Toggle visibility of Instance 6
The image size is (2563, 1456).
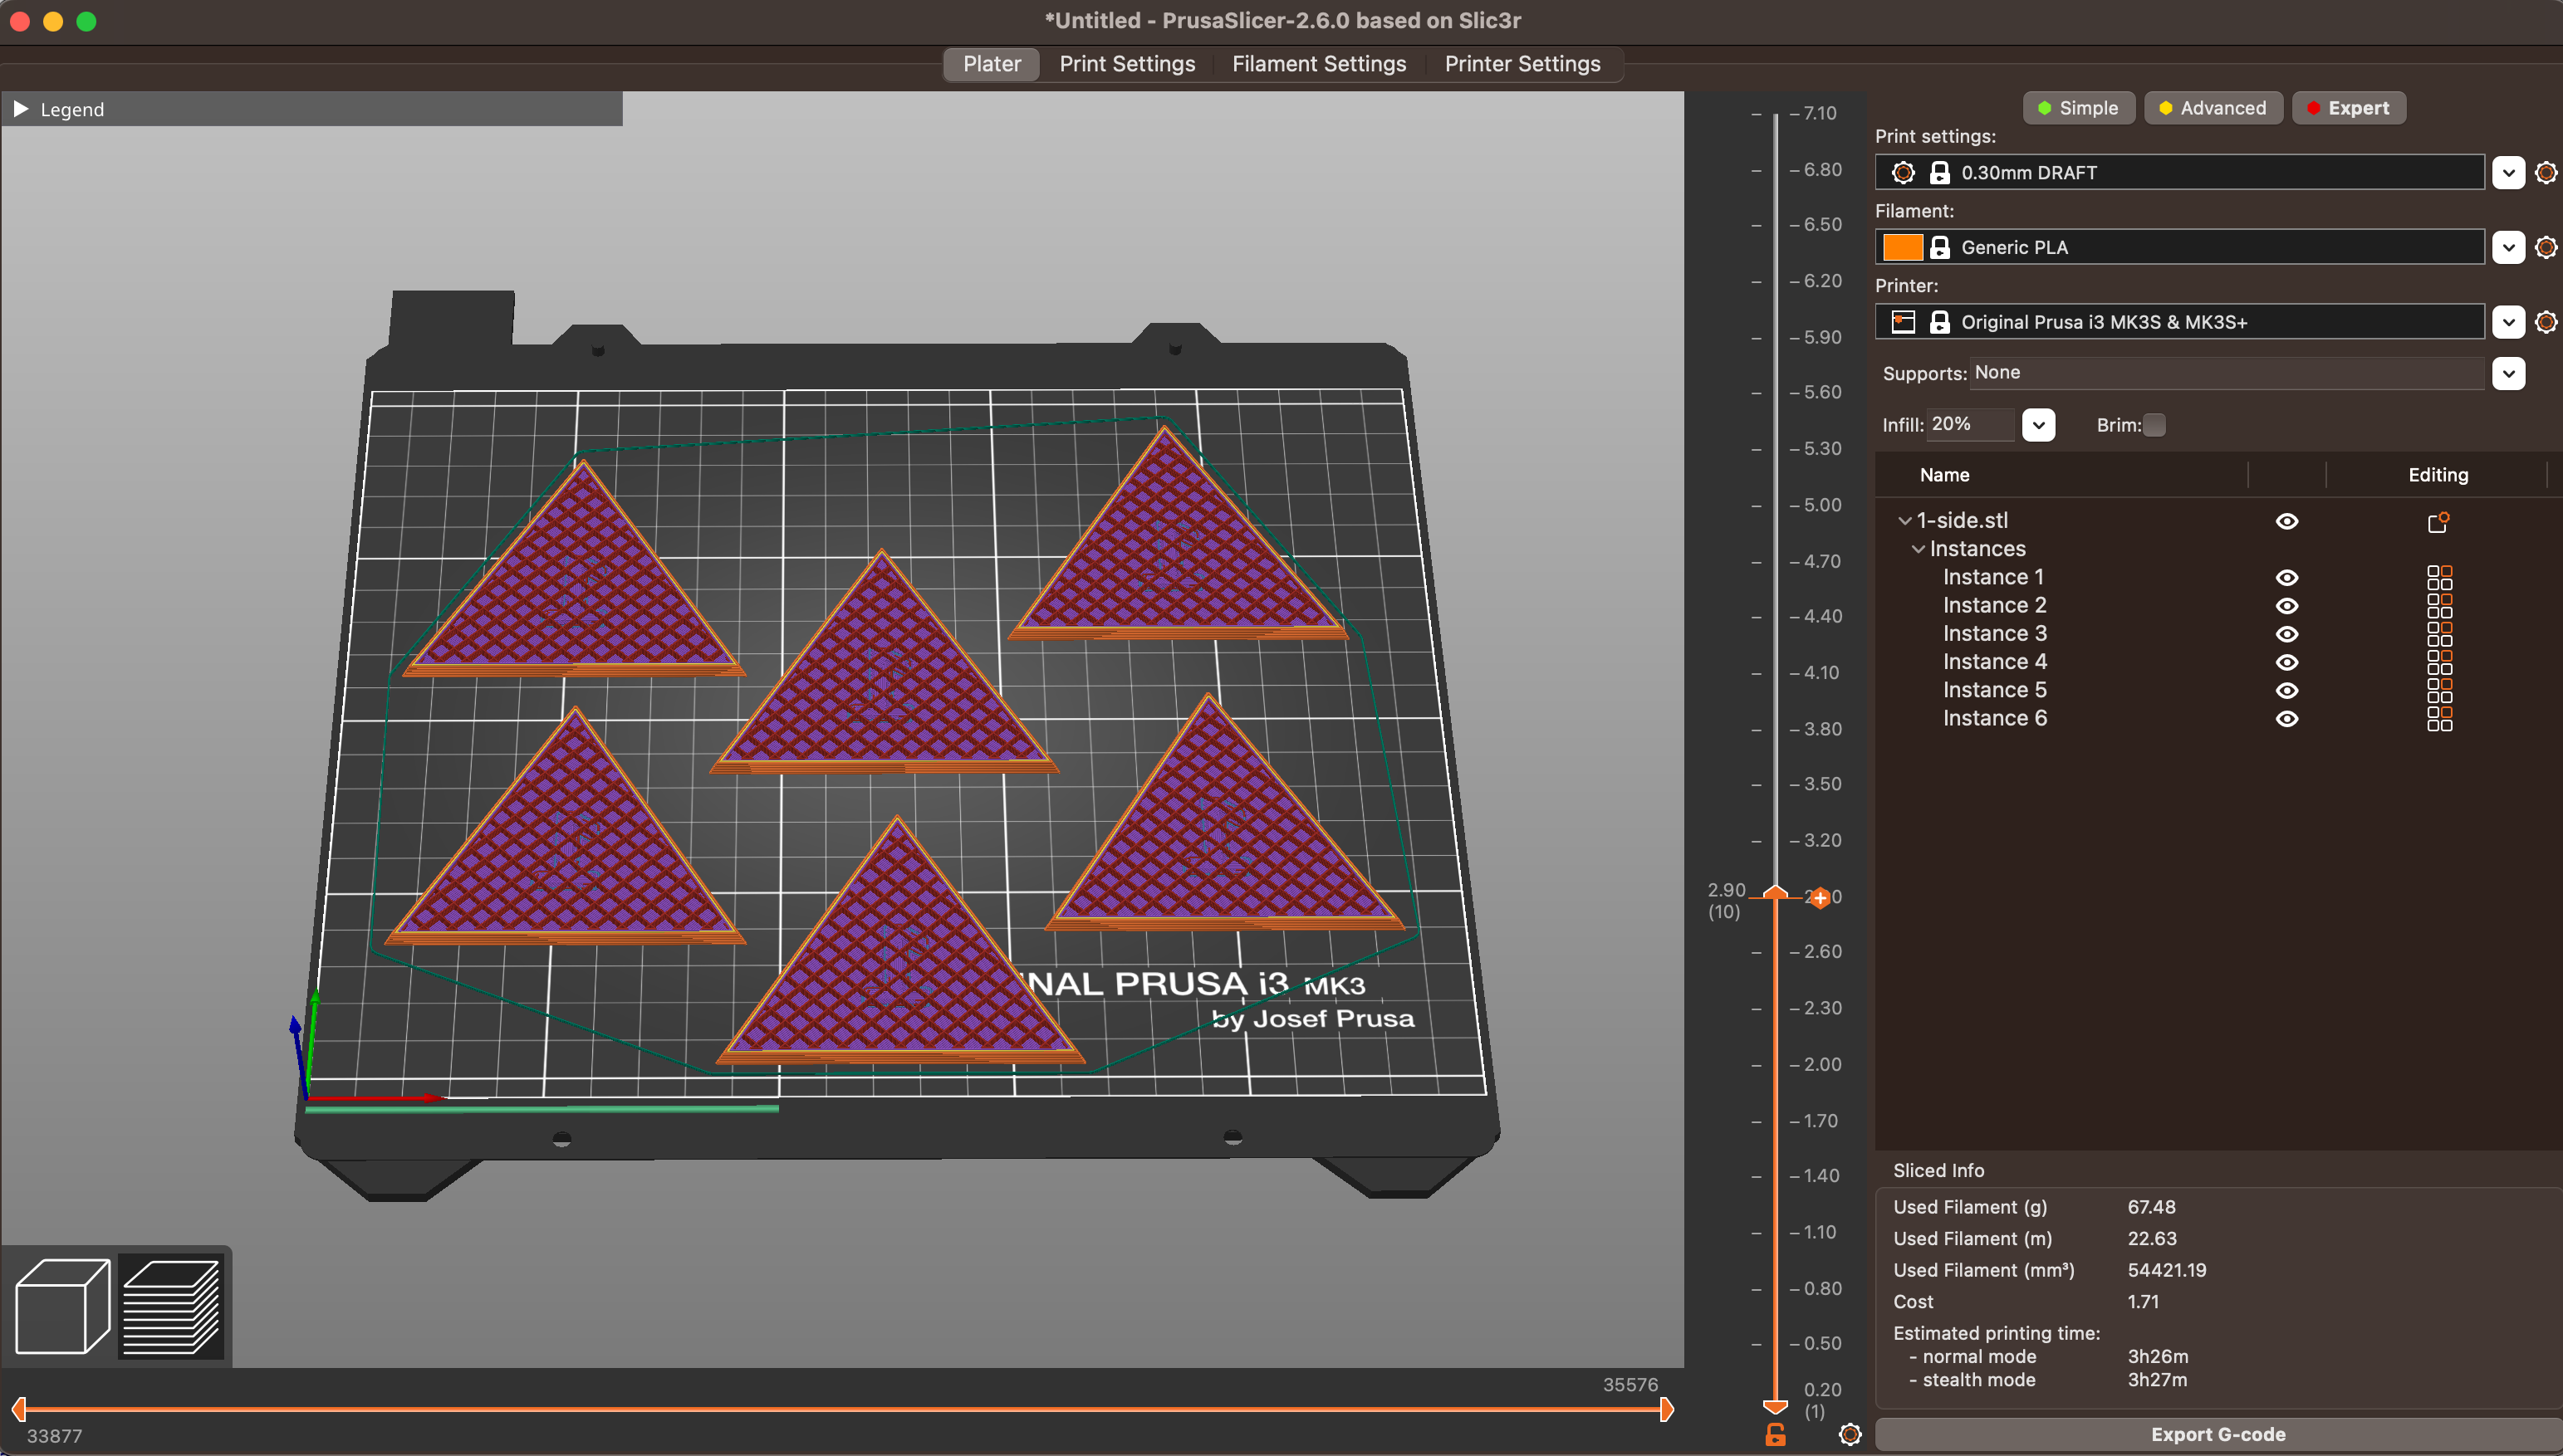click(x=2286, y=717)
